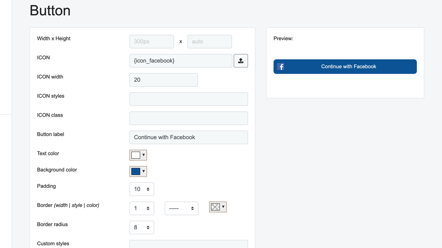Edit the Button label text field
This screenshot has height=248, width=442.
click(189, 137)
